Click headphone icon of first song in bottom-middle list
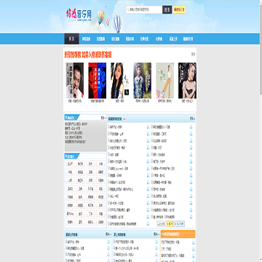Image resolution: width=262 pixels, height=262 pixels. (156, 242)
